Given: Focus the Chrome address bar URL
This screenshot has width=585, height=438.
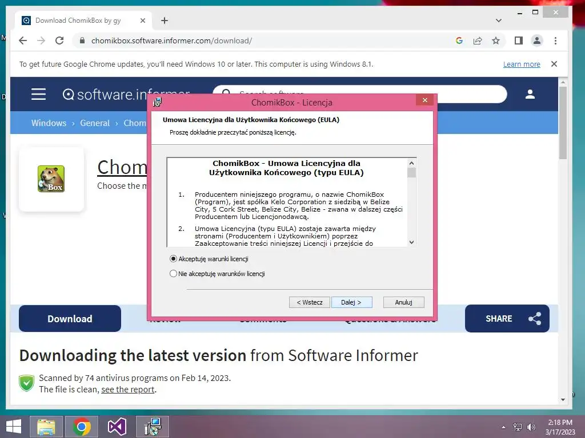Looking at the screenshot, I should (171, 40).
